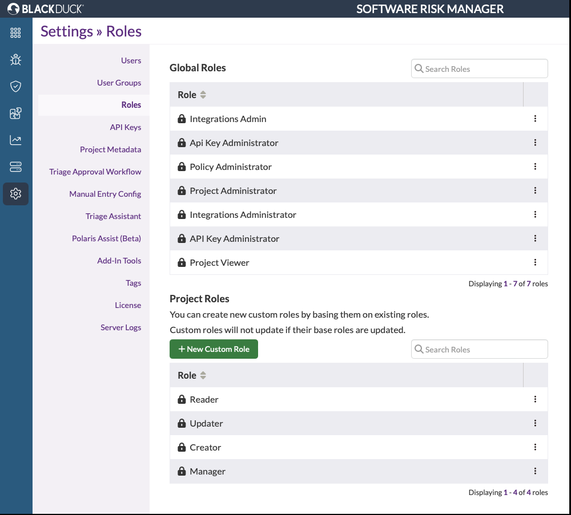Open kebab menu for Creator role
The height and width of the screenshot is (515, 571).
click(535, 447)
